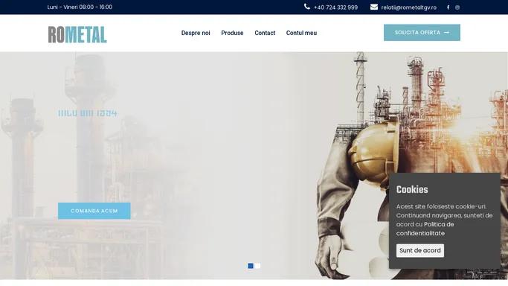Click the phone icon in top bar

[x=307, y=7]
